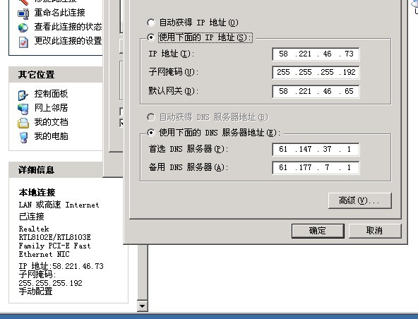Select 自动获得 DNS 服务器地址 radio button

151,117
